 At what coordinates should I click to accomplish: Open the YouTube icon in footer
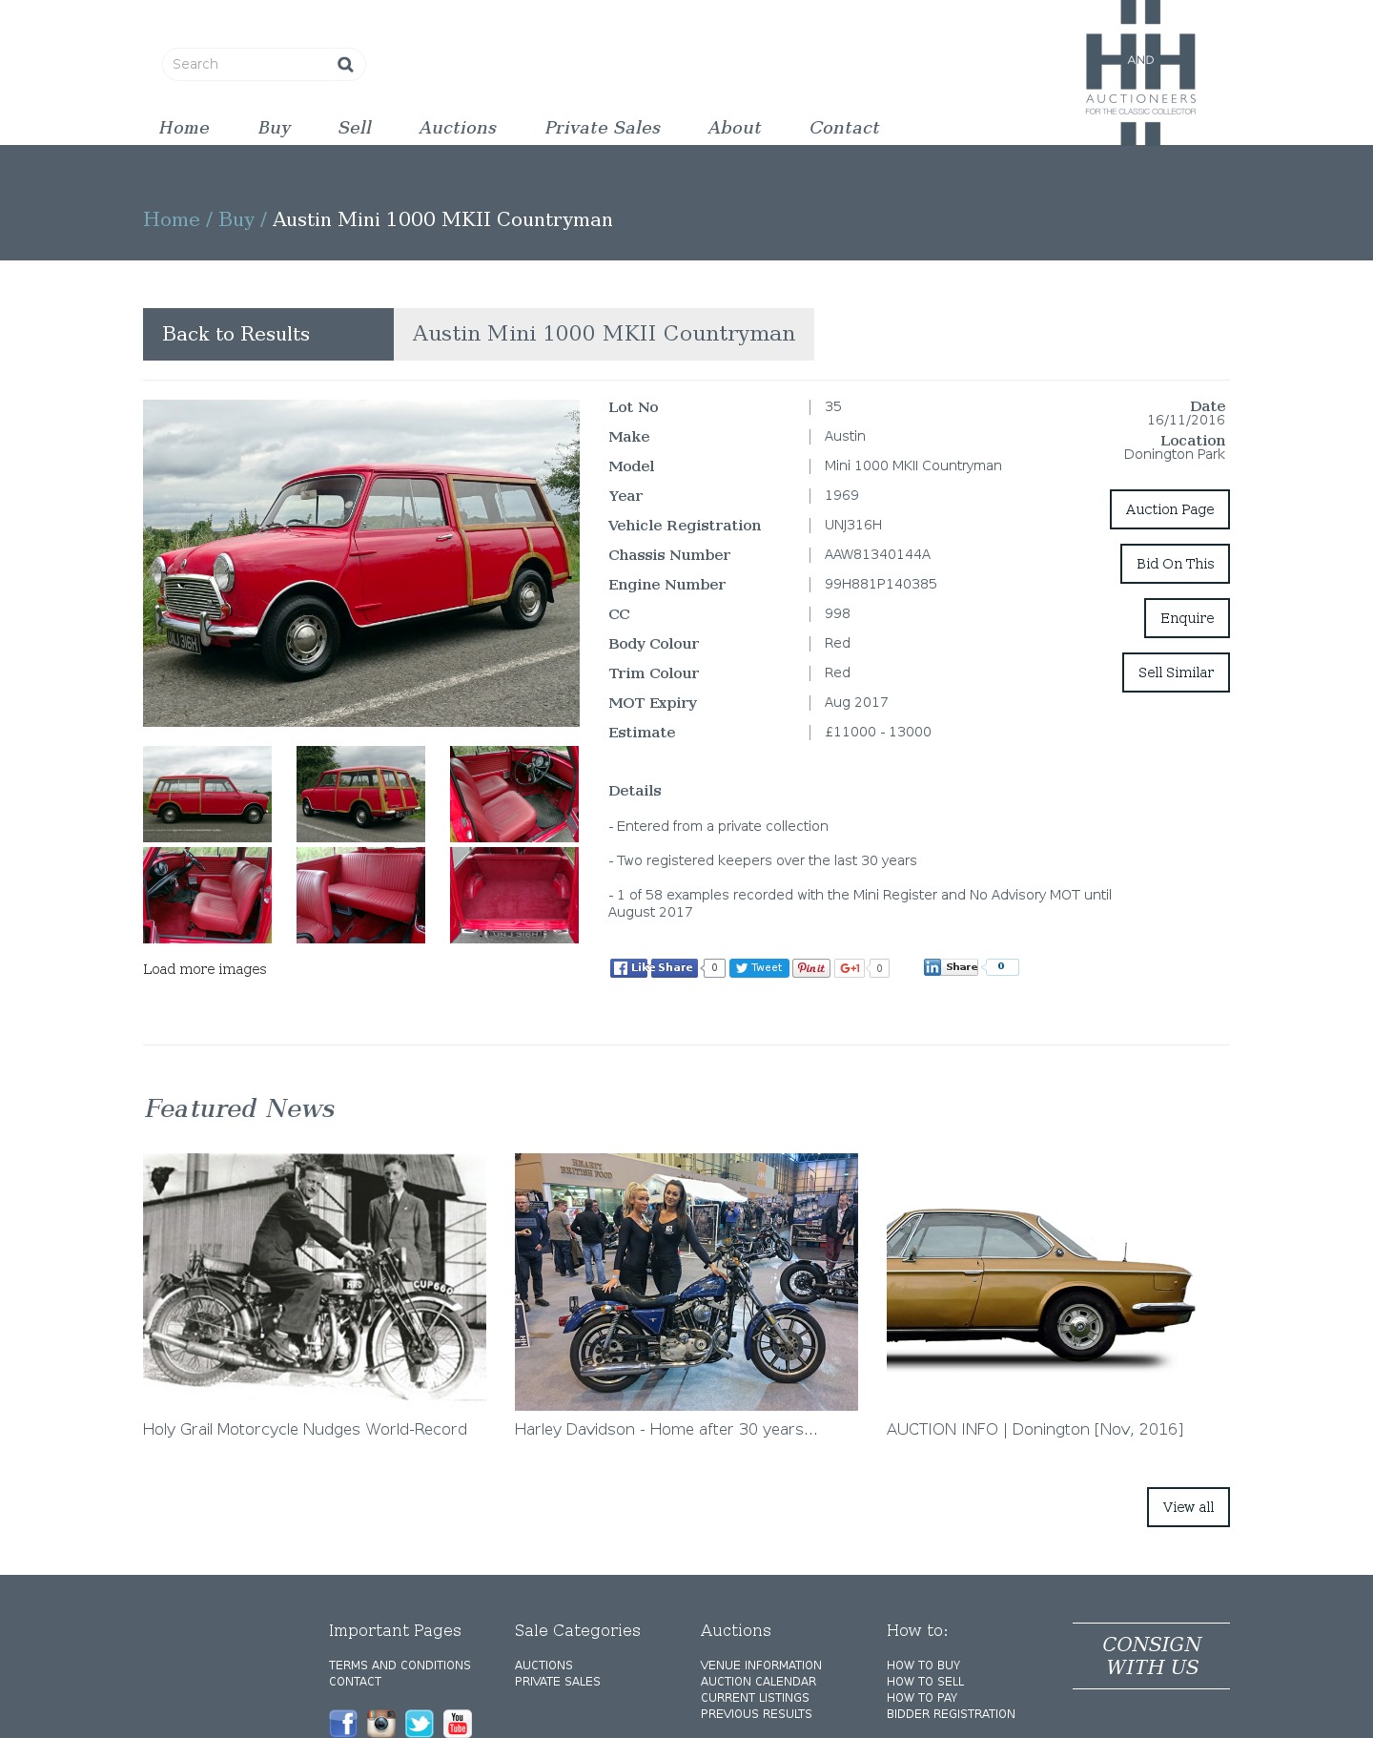[458, 1723]
